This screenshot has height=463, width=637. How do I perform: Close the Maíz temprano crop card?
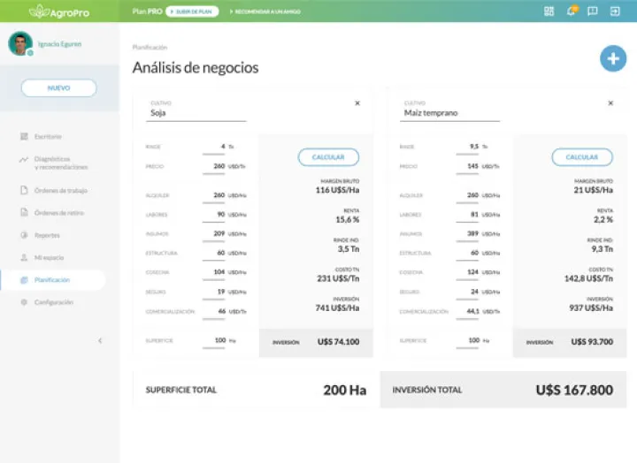coord(610,103)
